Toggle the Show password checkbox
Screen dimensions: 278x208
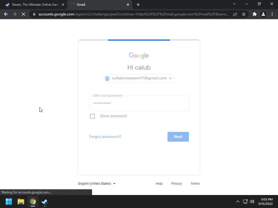tap(92, 116)
